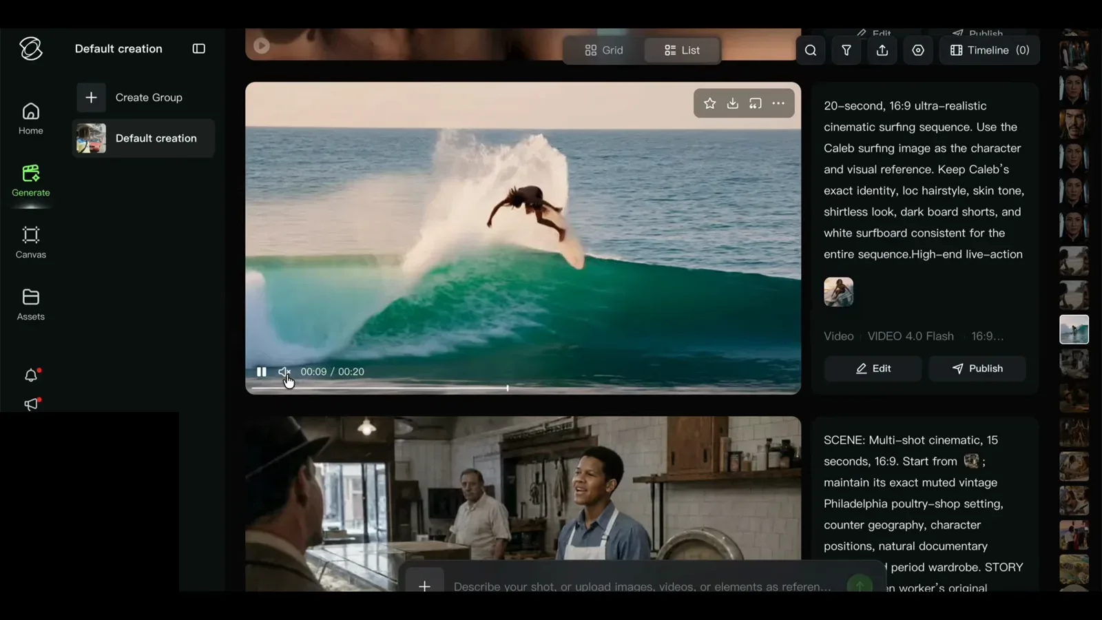Open the poultry shop video preview
1102x620 pixels.
click(523, 504)
